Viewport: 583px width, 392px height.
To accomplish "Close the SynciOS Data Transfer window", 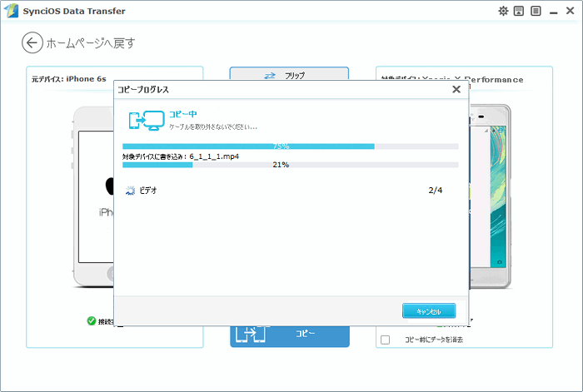I will coord(570,11).
